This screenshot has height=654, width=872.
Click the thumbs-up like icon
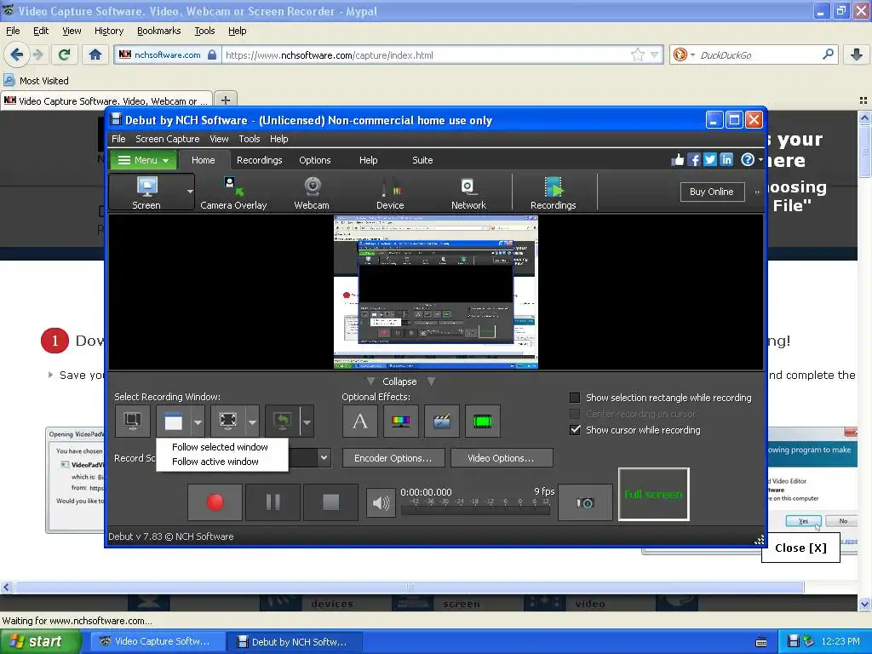[677, 160]
